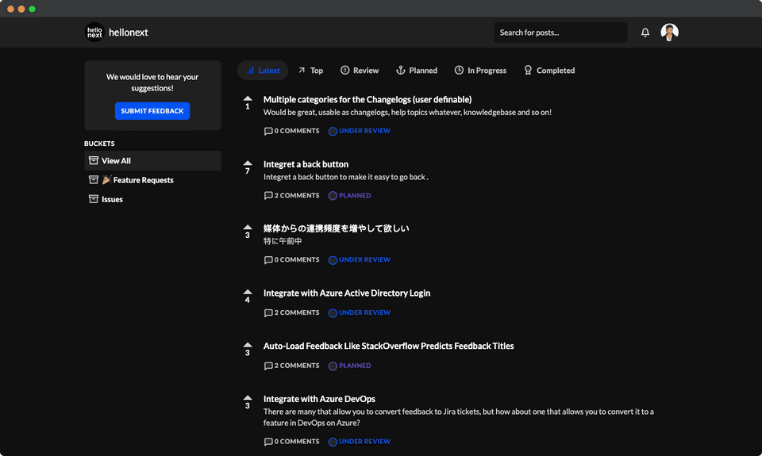Switch to the Review tab

coord(360,71)
